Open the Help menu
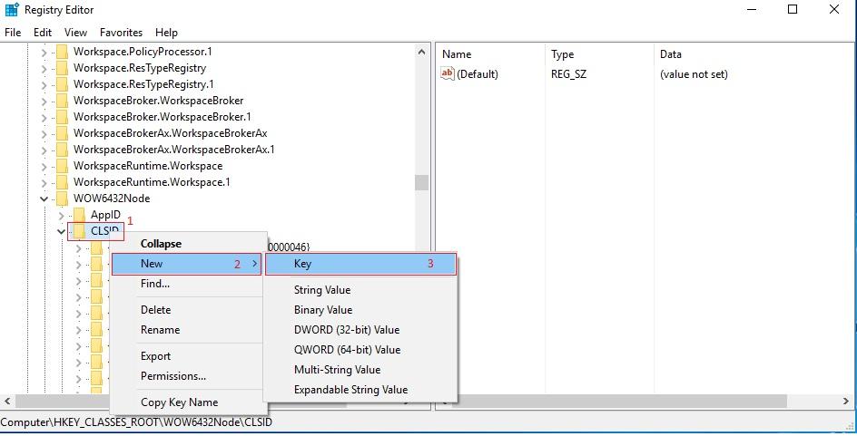This screenshot has height=436, width=857. coord(166,33)
